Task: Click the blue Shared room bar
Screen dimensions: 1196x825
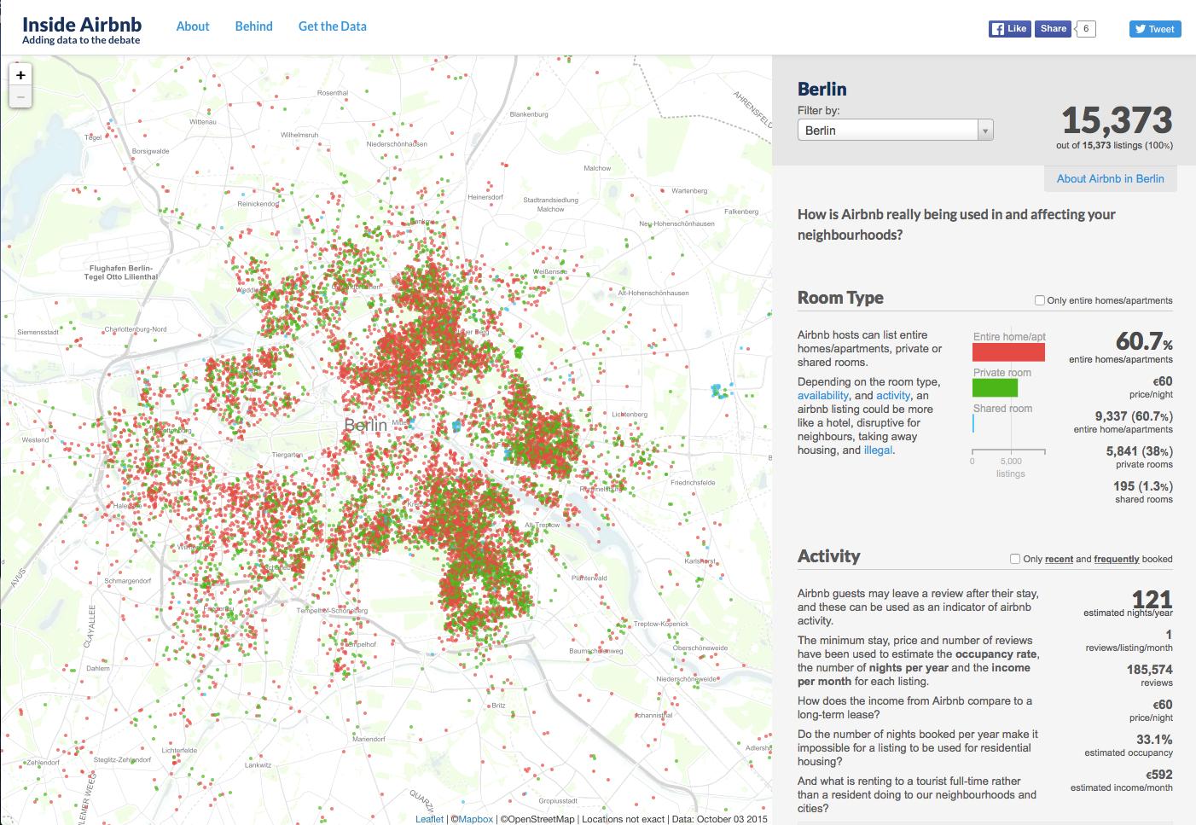Action: click(973, 424)
